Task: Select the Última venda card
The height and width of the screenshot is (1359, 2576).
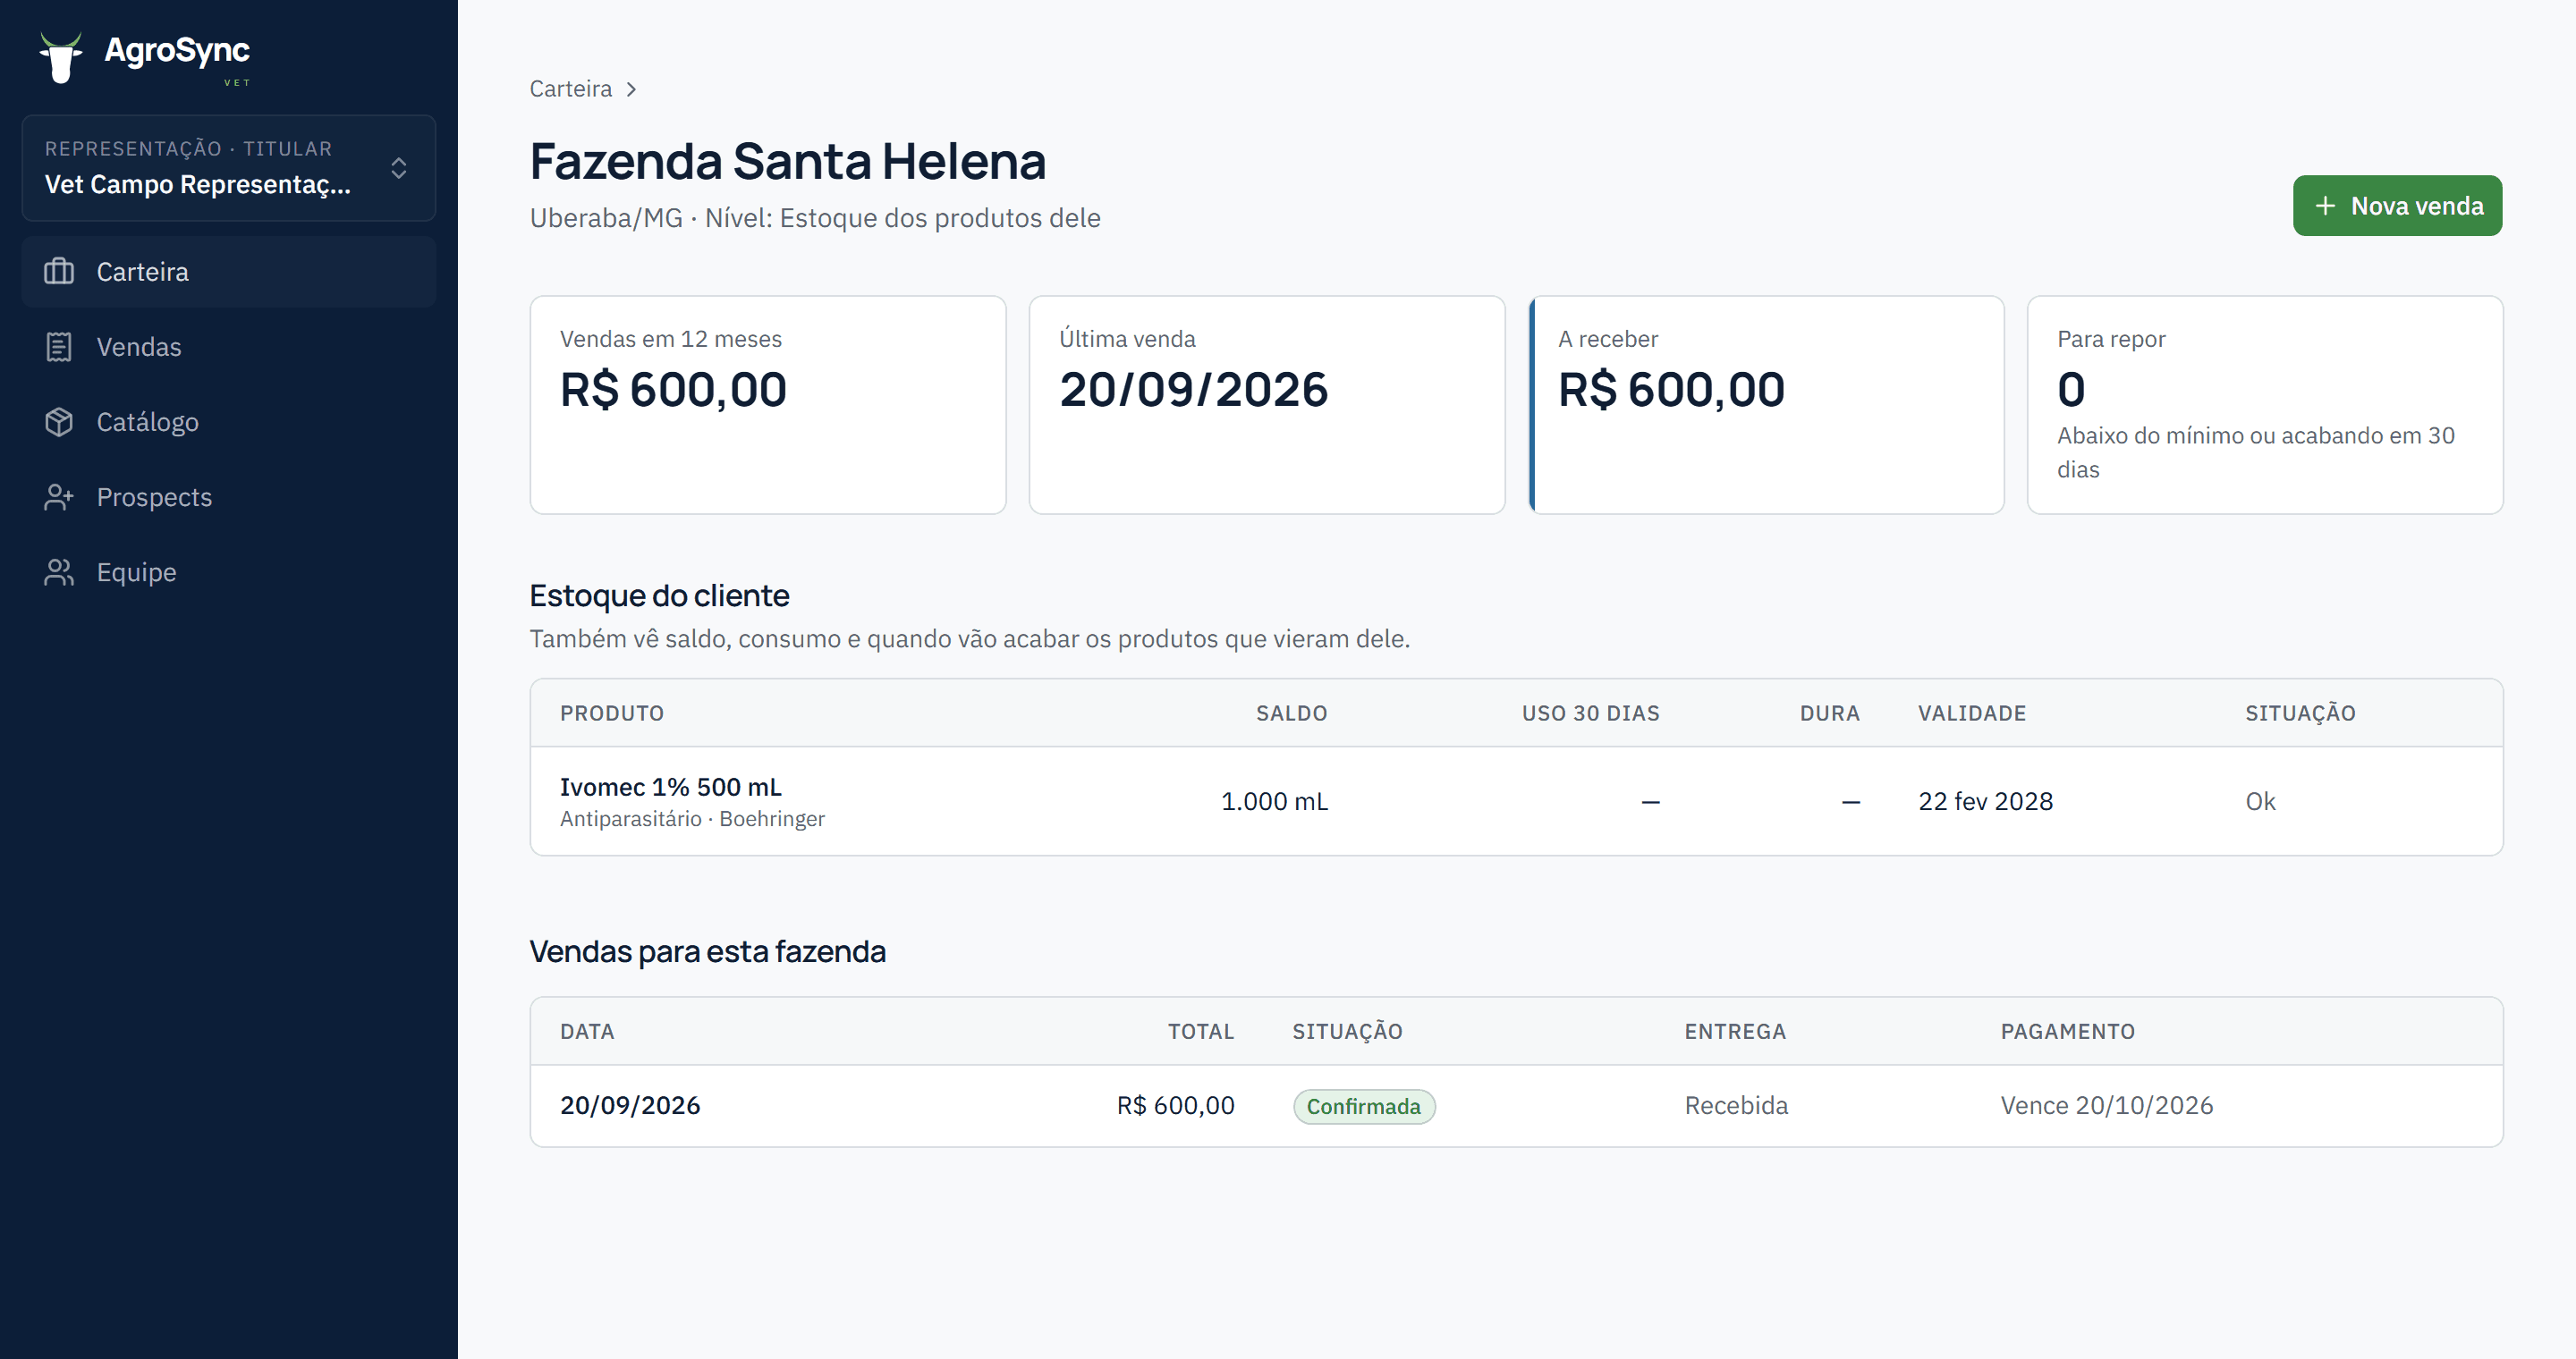Action: point(1266,405)
